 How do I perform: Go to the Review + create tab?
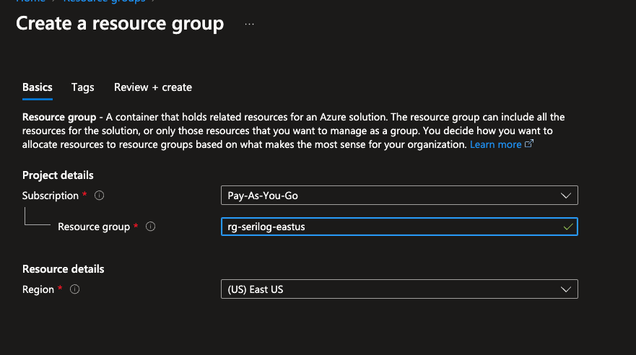(153, 87)
